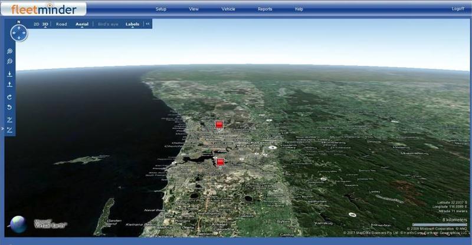This screenshot has height=245, width=472.
Task: Click the Karrakup map label
Action: pos(324,223)
